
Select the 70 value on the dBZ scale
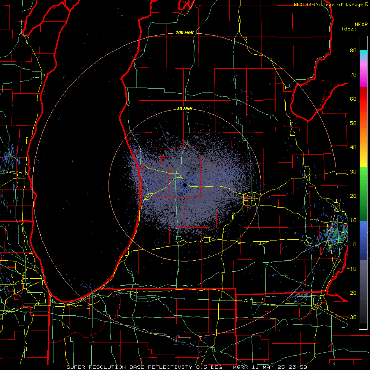coord(353,74)
